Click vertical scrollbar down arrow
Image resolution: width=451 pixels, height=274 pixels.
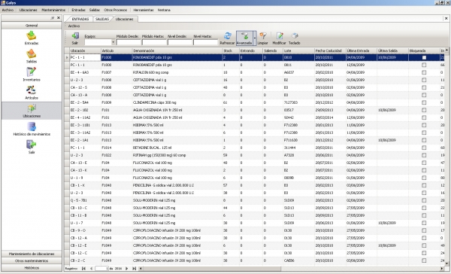coord(446,263)
